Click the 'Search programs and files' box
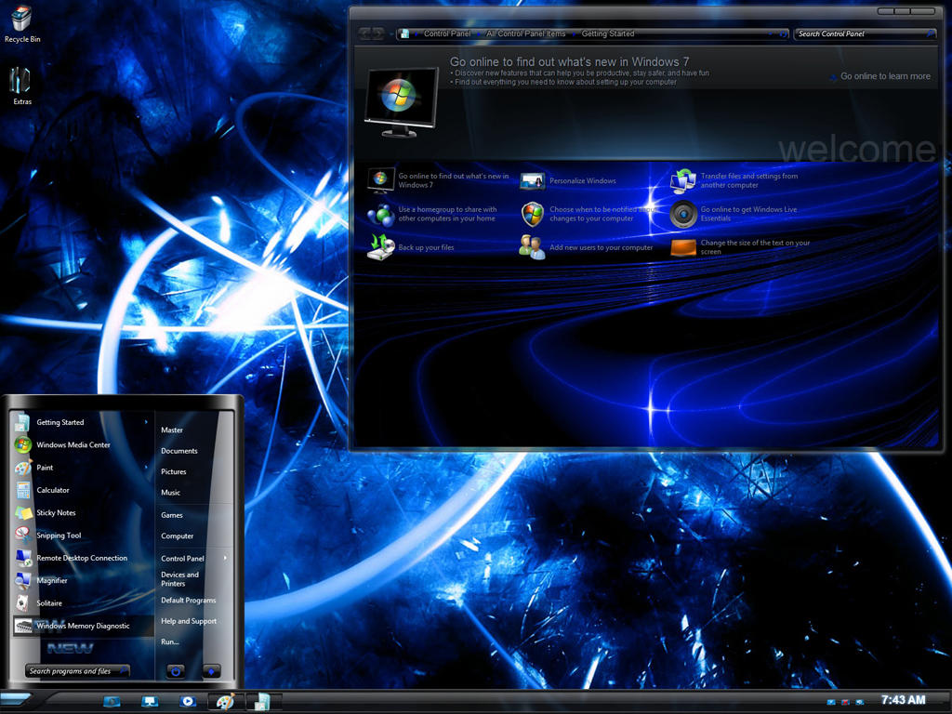 click(x=77, y=671)
